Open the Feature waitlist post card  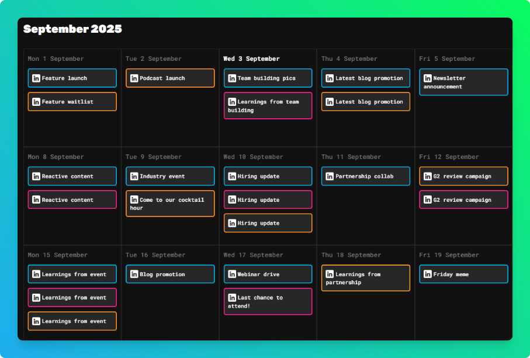click(x=72, y=101)
